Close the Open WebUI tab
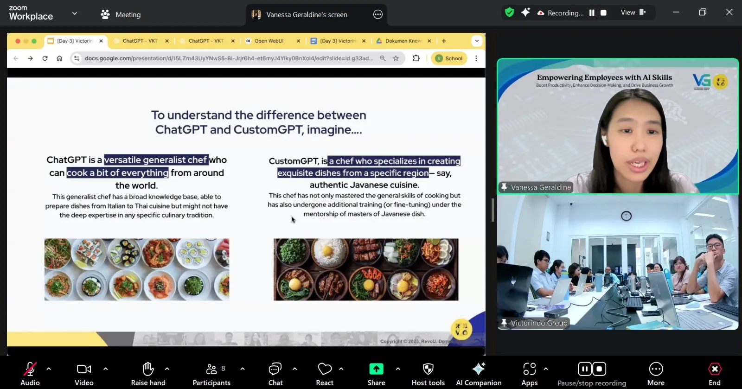Image resolution: width=742 pixels, height=389 pixels. click(x=298, y=41)
